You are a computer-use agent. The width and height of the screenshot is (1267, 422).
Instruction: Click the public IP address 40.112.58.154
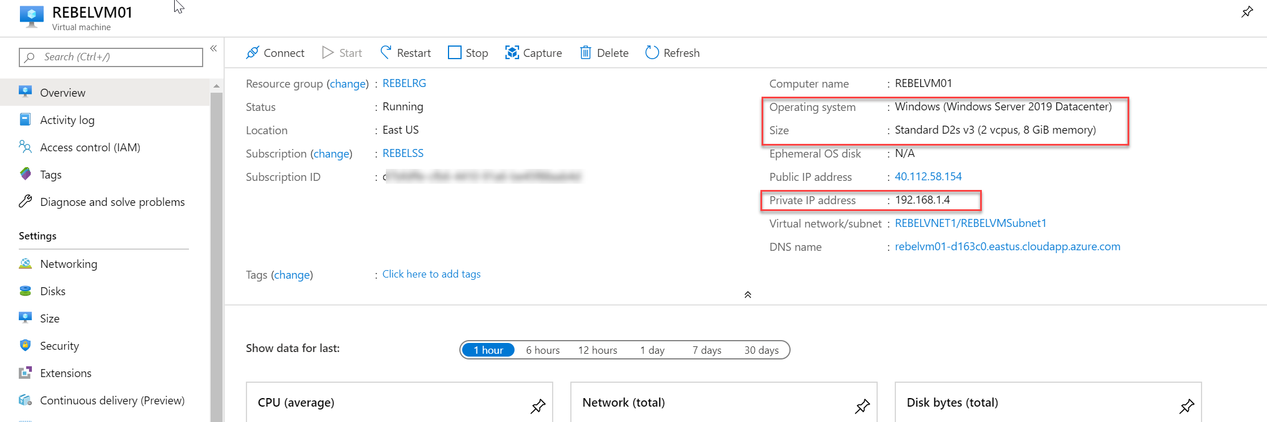pyautogui.click(x=928, y=177)
